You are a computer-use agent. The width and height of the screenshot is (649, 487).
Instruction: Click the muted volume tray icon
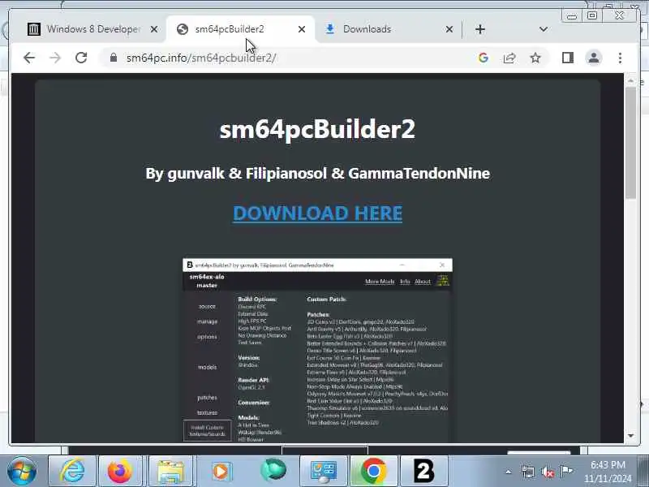coord(547,472)
